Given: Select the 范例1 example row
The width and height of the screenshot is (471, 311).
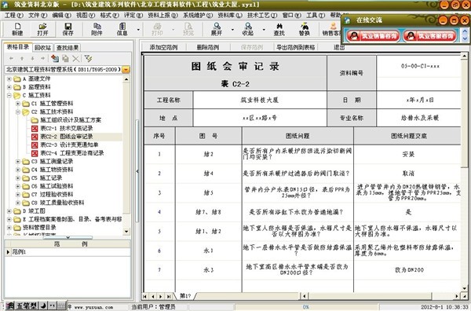Looking at the screenshot, I should (x=68, y=252).
